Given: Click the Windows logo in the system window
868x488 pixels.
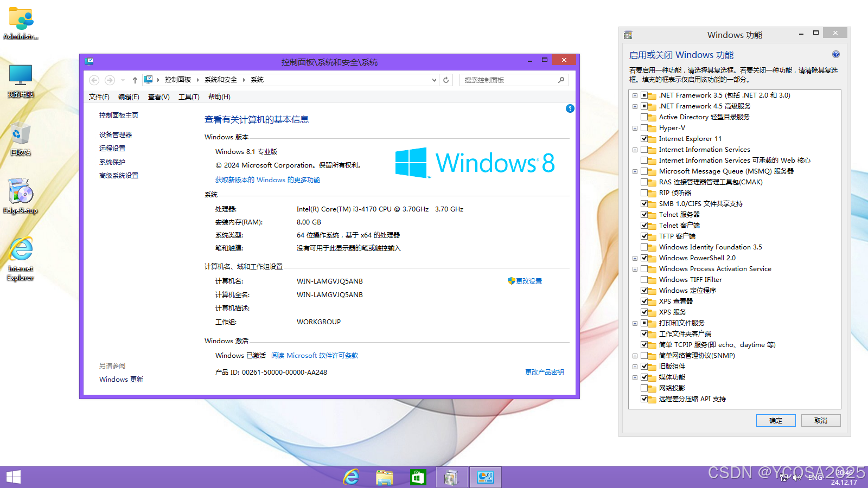Looking at the screenshot, I should [x=411, y=163].
